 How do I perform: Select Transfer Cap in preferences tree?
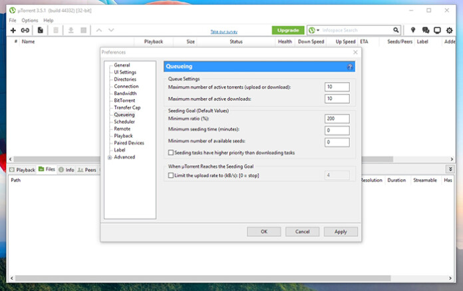tap(127, 107)
